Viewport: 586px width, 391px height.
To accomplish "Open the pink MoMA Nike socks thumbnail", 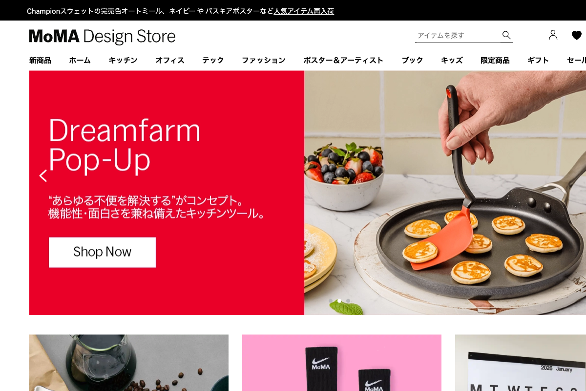I will click(342, 363).
